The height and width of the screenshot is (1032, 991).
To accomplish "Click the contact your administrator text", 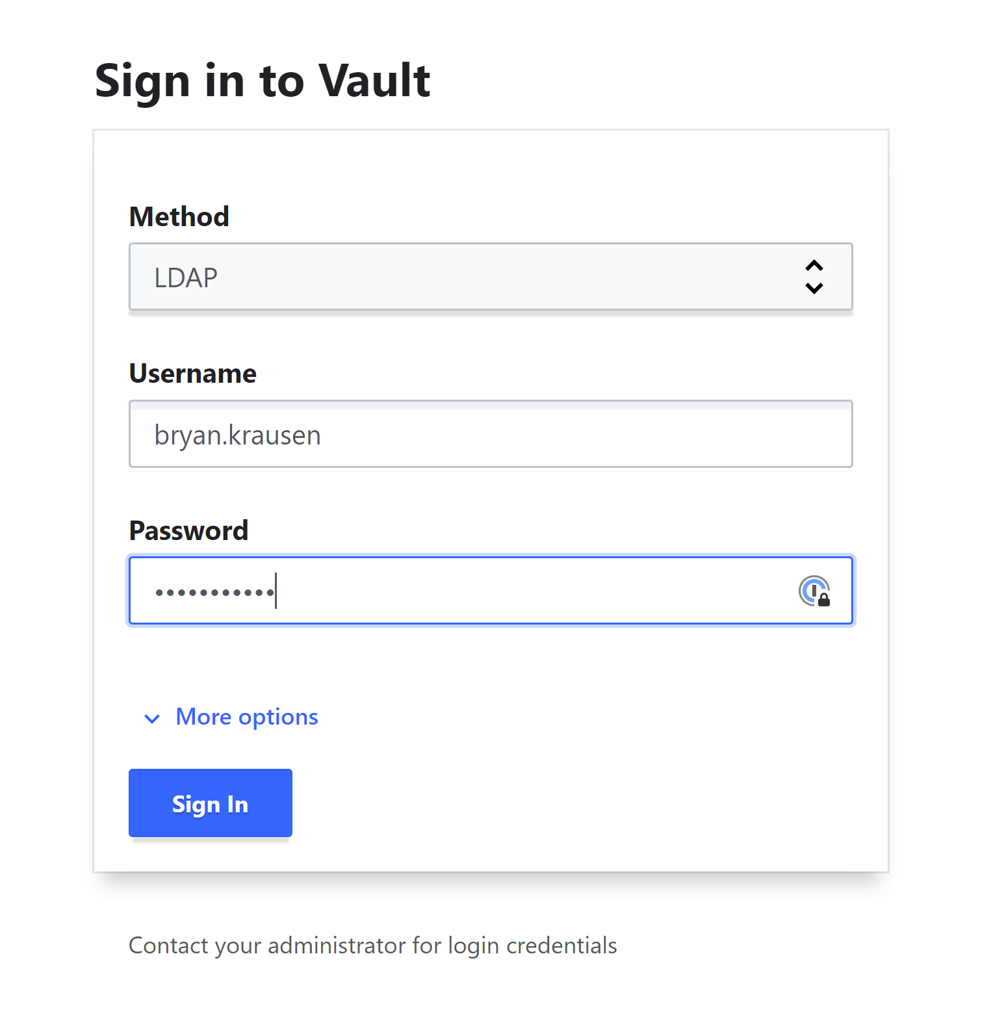I will [x=373, y=946].
